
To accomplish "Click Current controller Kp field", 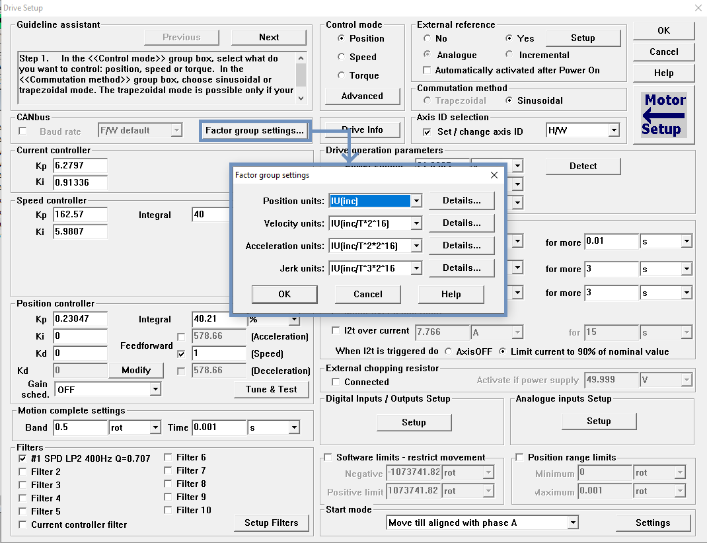I will [80, 165].
